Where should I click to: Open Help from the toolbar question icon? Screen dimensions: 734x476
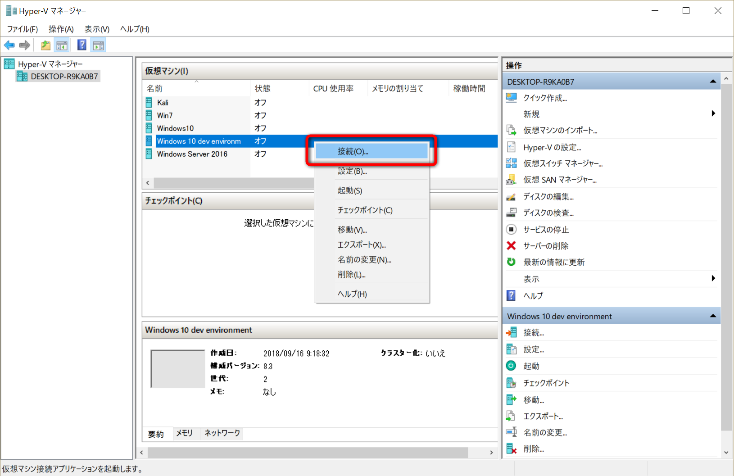point(82,45)
